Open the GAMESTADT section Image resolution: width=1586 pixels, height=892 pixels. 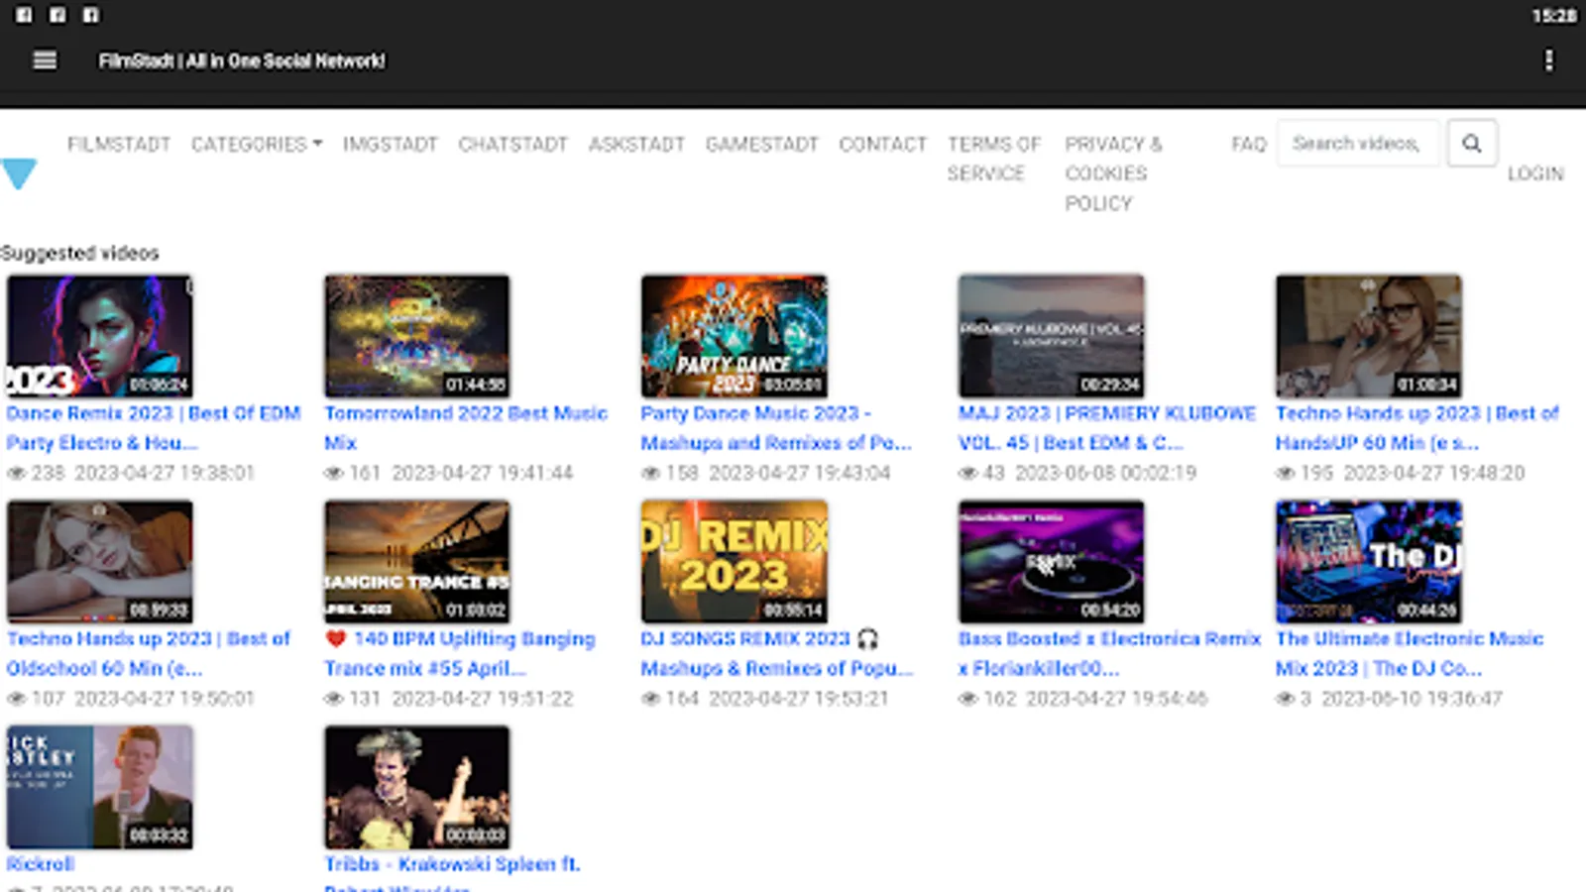761,145
